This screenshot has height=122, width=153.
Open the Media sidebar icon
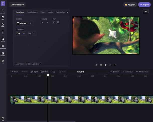pyautogui.click(x=3, y=25)
